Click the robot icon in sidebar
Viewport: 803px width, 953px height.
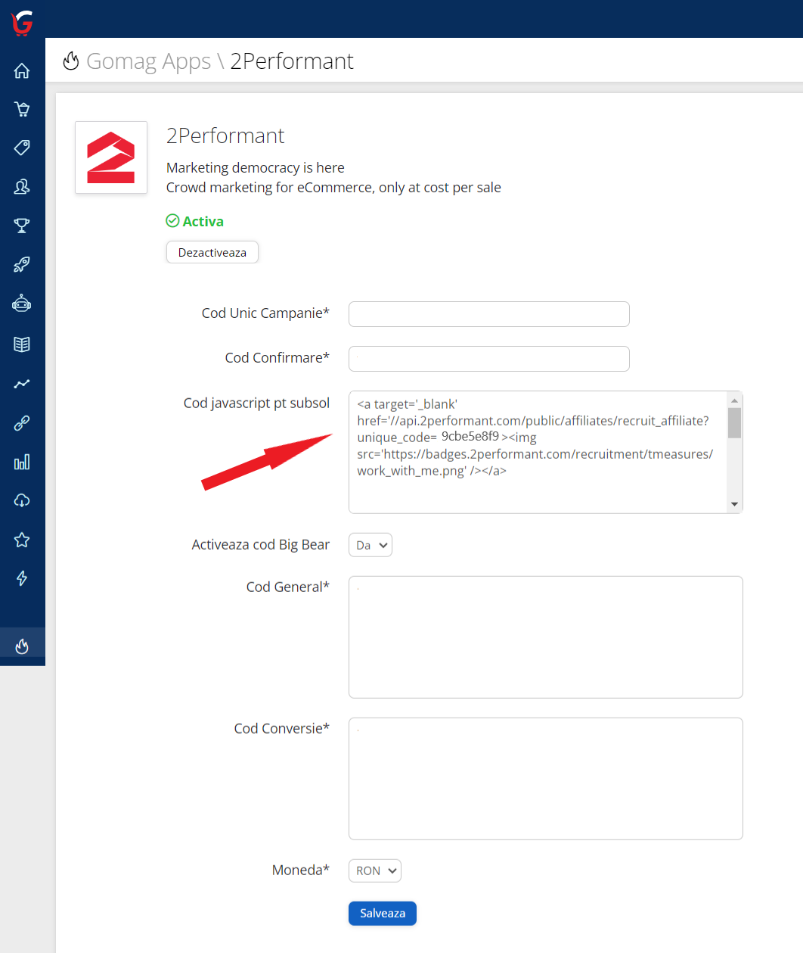tap(22, 304)
